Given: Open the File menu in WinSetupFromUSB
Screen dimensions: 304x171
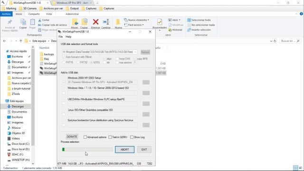Looking at the screenshot, I should pyautogui.click(x=61, y=37).
